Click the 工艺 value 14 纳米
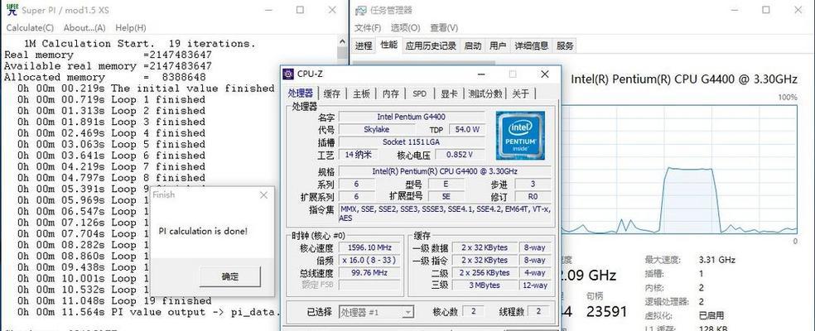Screen dimensions: 815x331 [x=359, y=154]
